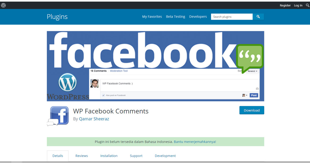Open the Newest sort order dropdown
310x166 pixels.
coord(252,71)
